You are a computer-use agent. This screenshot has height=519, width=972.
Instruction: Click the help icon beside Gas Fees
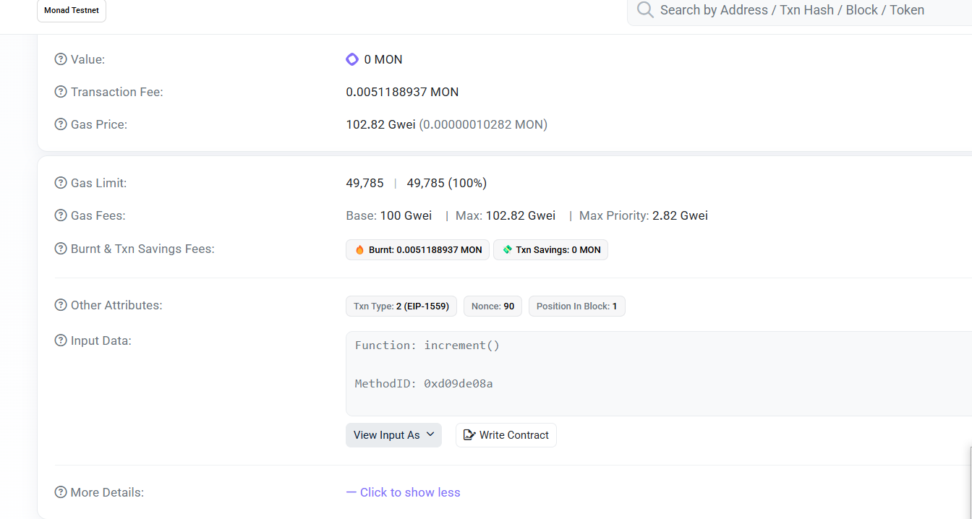tap(61, 215)
